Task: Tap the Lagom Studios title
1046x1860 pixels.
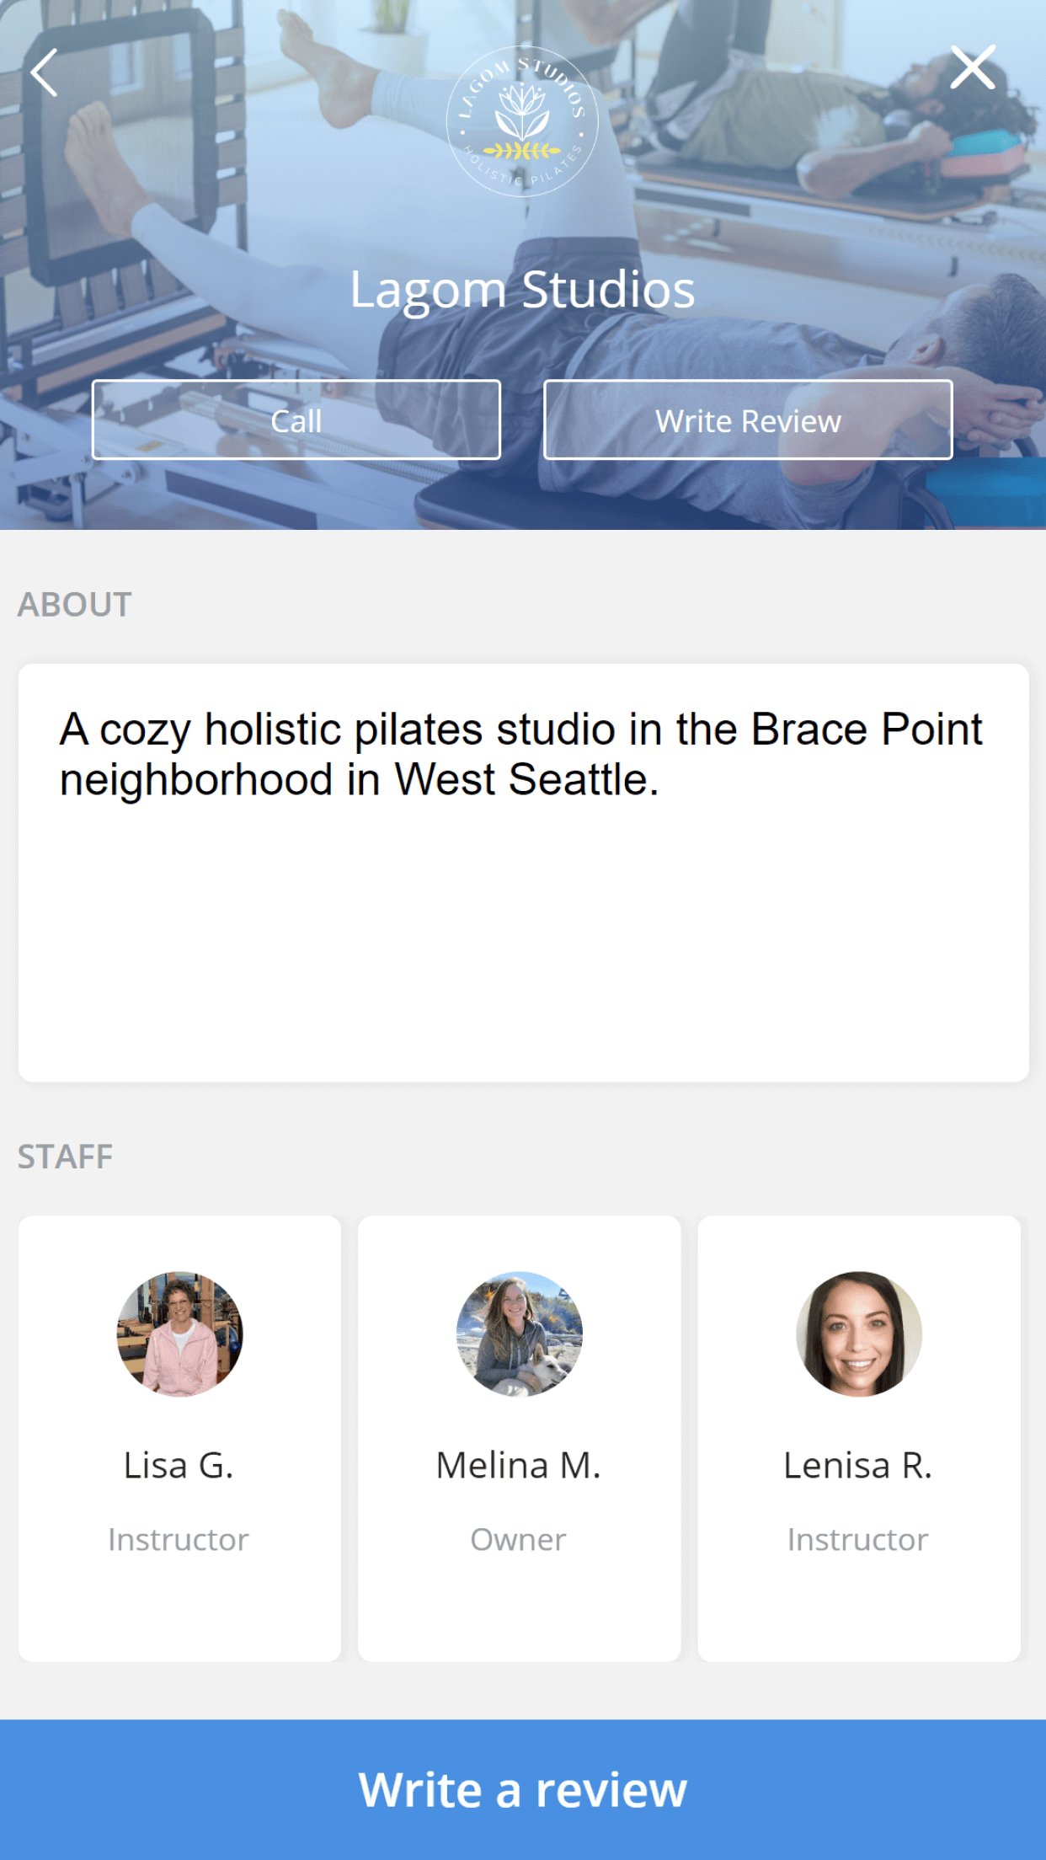Action: coord(522,289)
